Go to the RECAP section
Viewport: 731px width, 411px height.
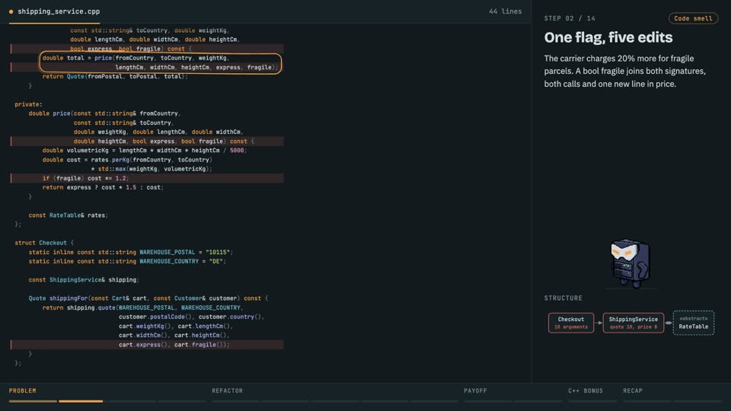coord(633,390)
